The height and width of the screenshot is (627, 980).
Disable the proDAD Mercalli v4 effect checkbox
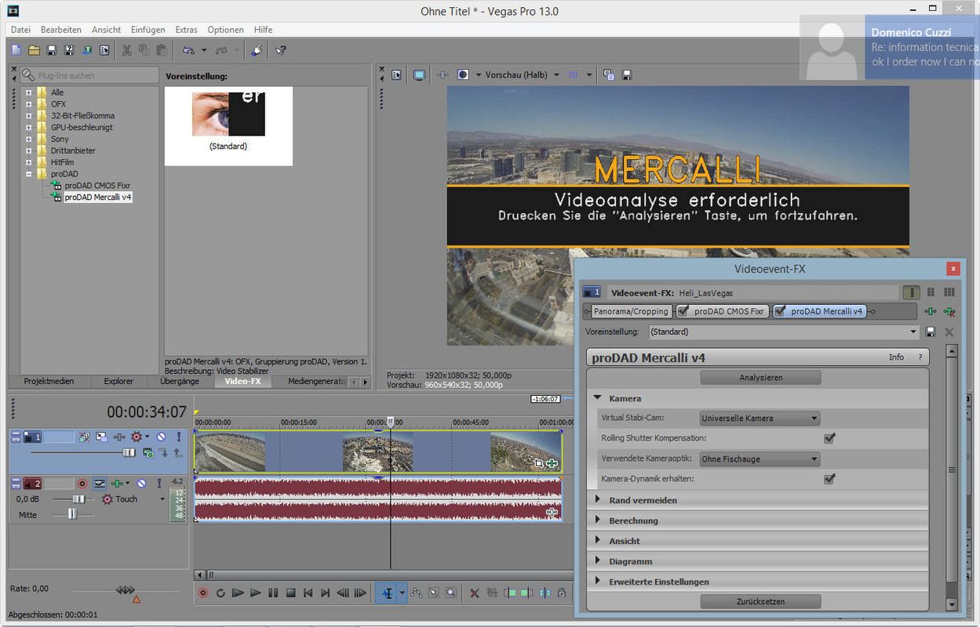[x=780, y=311]
